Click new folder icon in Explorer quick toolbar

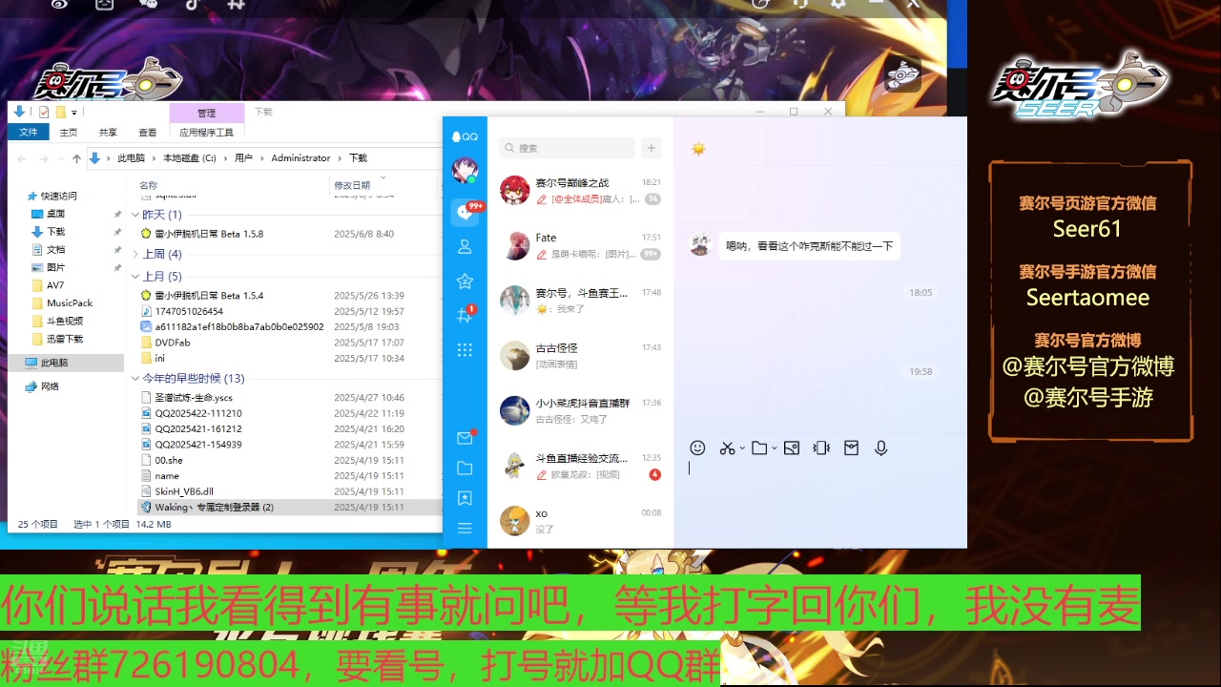60,112
